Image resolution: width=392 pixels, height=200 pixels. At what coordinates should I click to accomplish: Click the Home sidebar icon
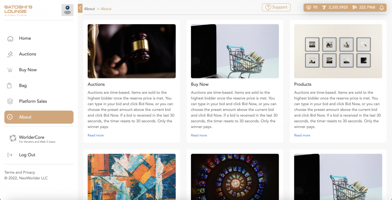[10, 39]
